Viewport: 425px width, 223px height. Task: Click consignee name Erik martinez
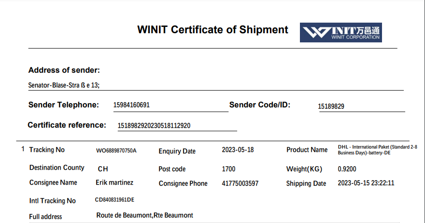tap(114, 183)
